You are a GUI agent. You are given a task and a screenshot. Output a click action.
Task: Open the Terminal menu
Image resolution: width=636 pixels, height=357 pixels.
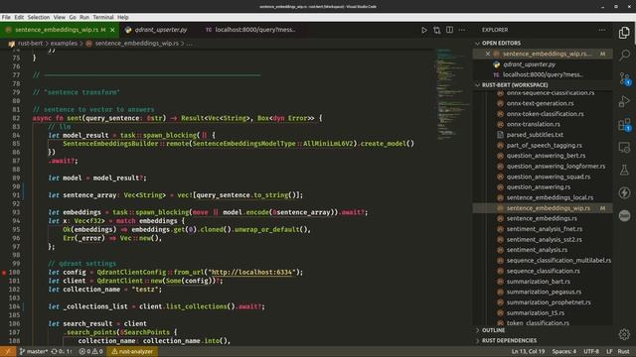click(x=103, y=18)
